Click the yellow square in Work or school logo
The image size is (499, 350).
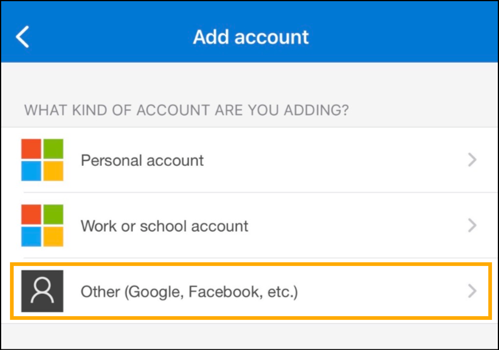53,236
